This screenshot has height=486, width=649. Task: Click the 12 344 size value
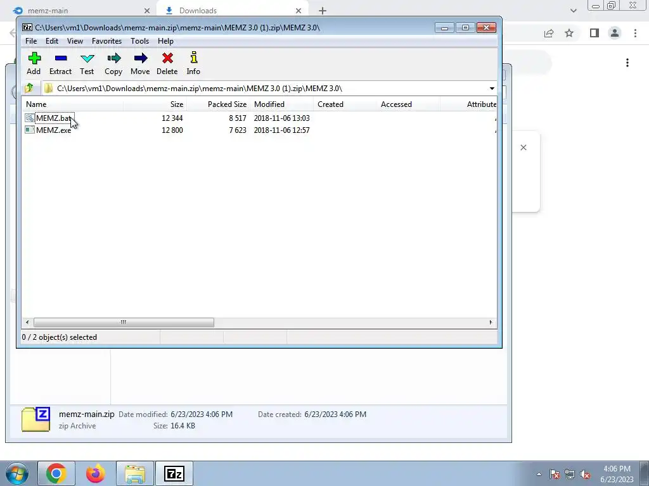tap(172, 118)
